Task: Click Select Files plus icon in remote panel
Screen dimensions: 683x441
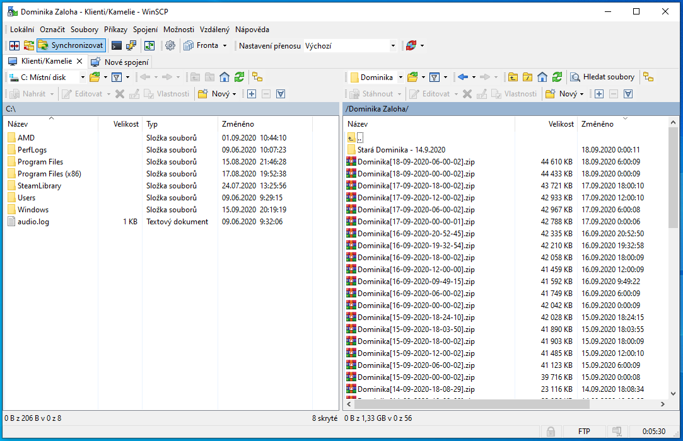Action: pos(599,94)
